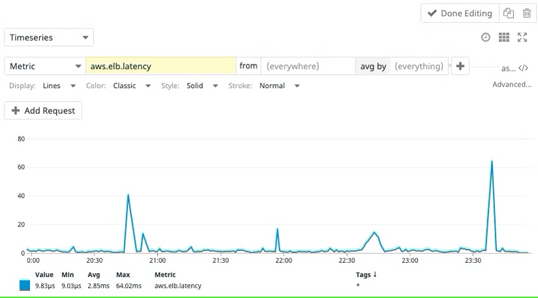
Task: Click the Done Editing button
Action: click(x=459, y=14)
